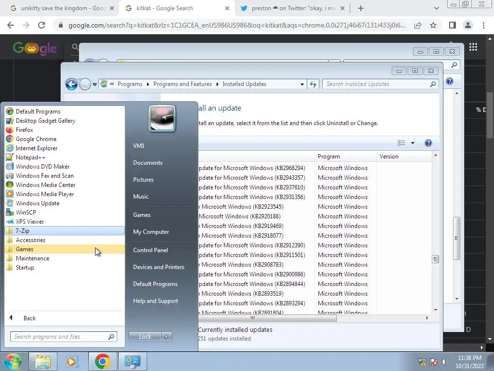
Task: Bookmark this page with the star icon
Action: [433, 25]
